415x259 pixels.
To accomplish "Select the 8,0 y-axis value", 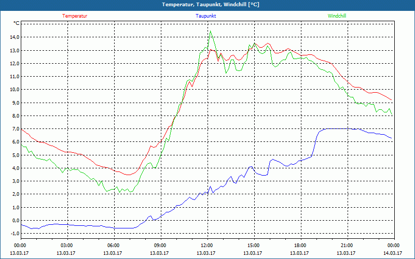I will pos(16,116).
